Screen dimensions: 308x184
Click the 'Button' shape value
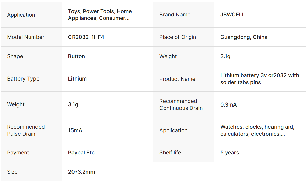coord(77,56)
